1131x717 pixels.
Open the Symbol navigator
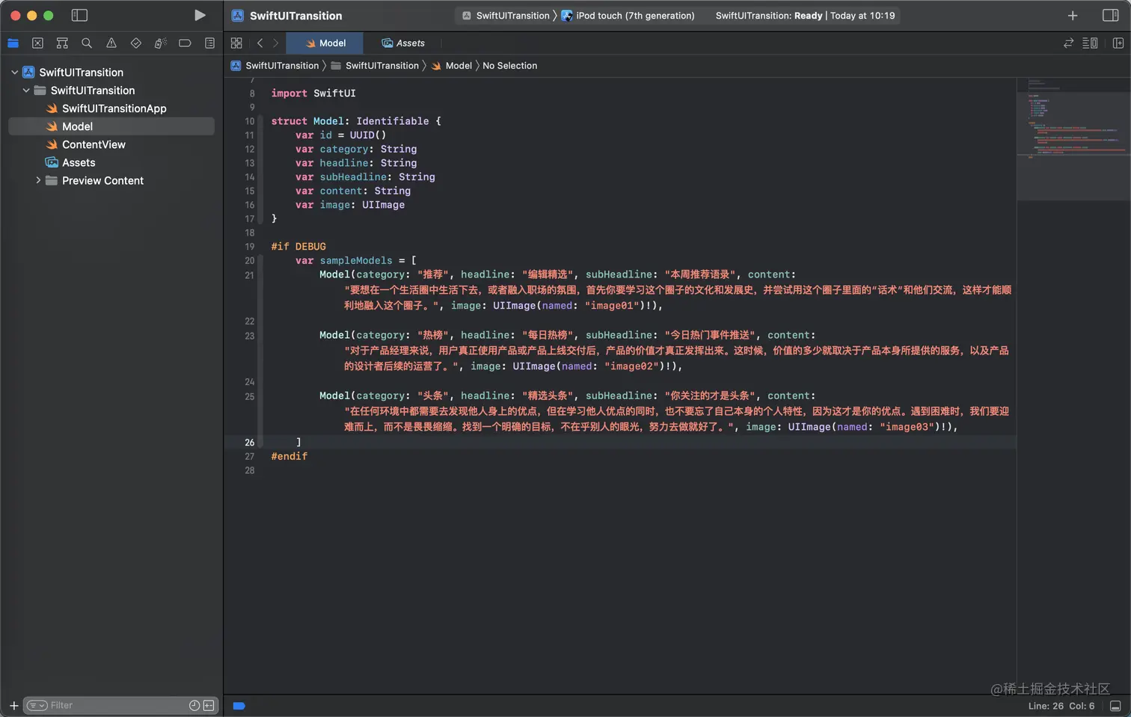click(x=62, y=43)
